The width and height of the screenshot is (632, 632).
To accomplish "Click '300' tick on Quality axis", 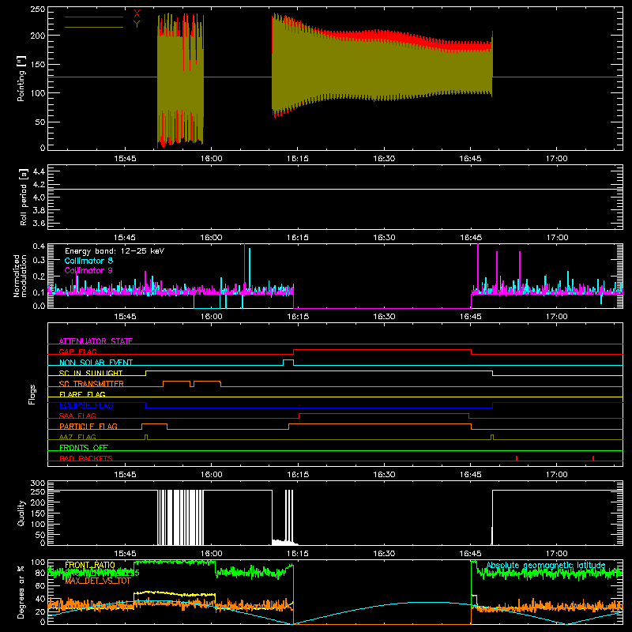I will coord(37,483).
